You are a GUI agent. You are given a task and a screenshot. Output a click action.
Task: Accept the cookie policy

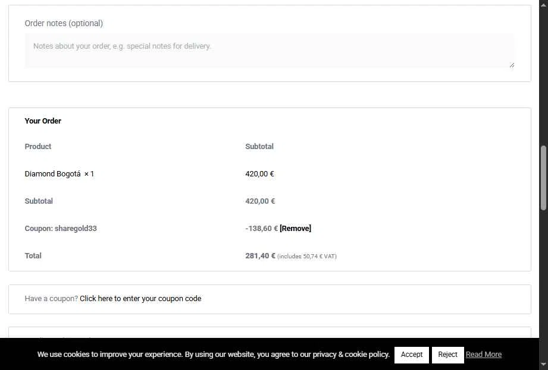click(411, 355)
